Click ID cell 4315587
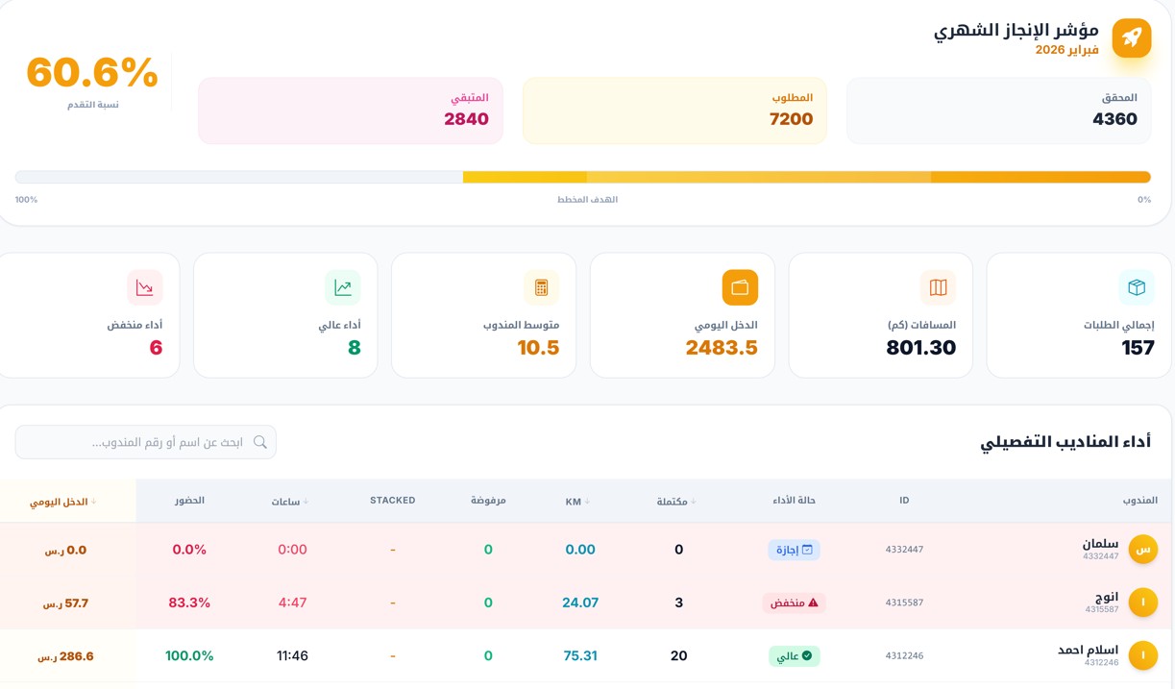 click(904, 603)
